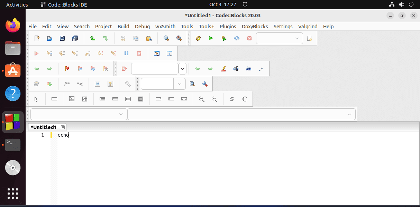The image size is (420, 207).
Task: Pause the debugger with the blue pause icon
Action: pyautogui.click(x=126, y=53)
